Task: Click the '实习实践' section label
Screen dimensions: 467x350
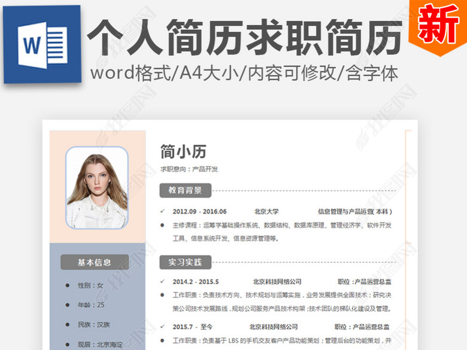Action: (x=185, y=262)
